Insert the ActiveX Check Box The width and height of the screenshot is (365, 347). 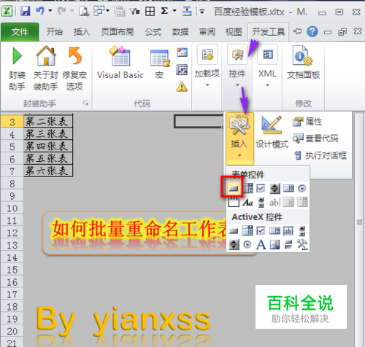[261, 230]
